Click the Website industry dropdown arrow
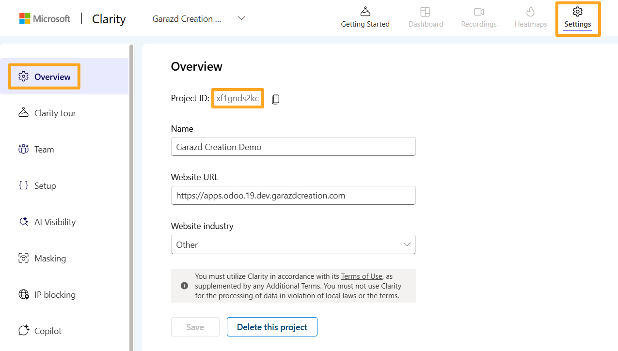This screenshot has width=618, height=351. [x=407, y=244]
